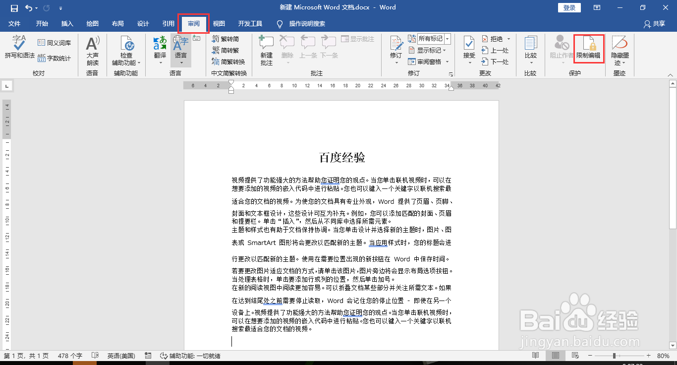Open the 修订 group dialog launcher
677x365 pixels.
[451, 74]
